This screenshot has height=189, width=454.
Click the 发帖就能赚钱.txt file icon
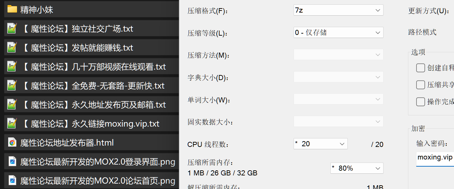tap(12, 48)
